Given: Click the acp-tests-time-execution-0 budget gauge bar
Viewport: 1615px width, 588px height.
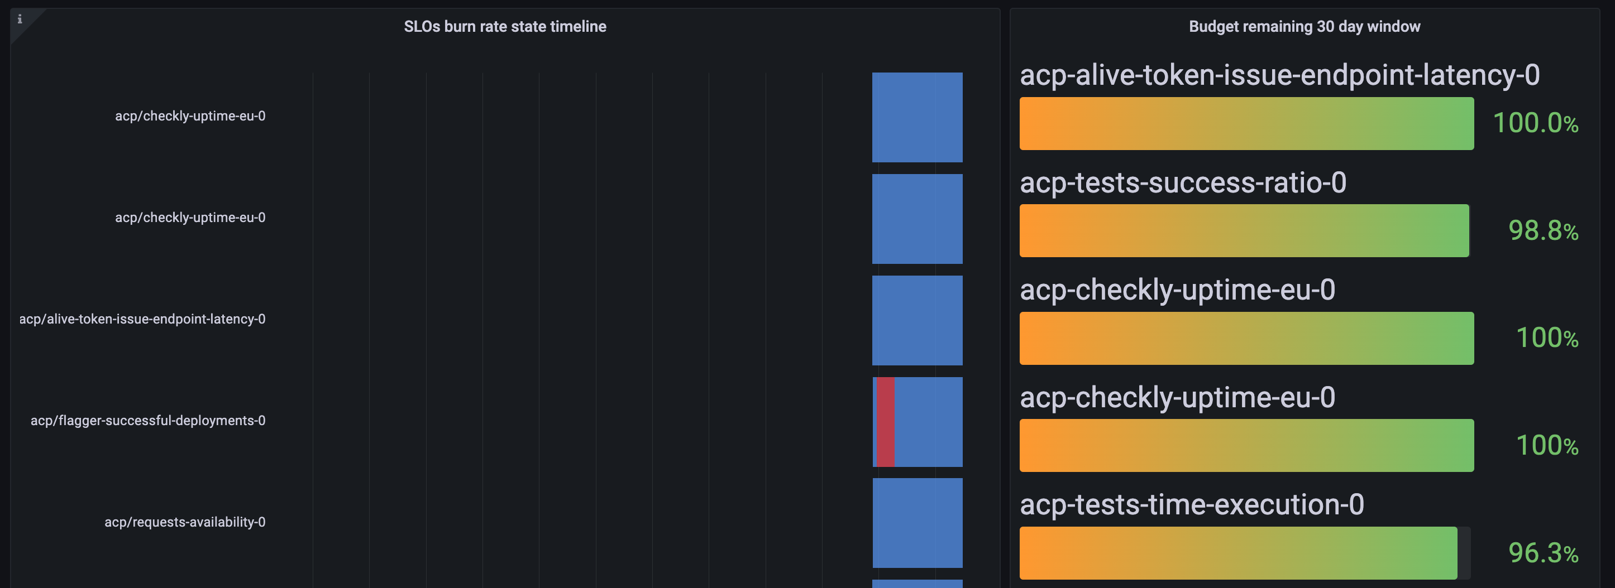Looking at the screenshot, I should (1238, 553).
